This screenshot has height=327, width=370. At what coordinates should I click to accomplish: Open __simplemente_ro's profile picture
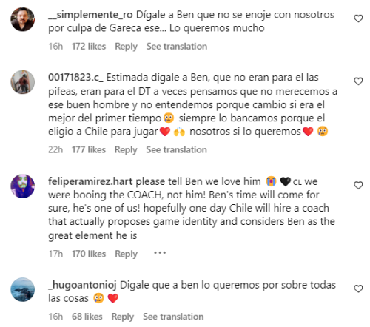pos(23,19)
